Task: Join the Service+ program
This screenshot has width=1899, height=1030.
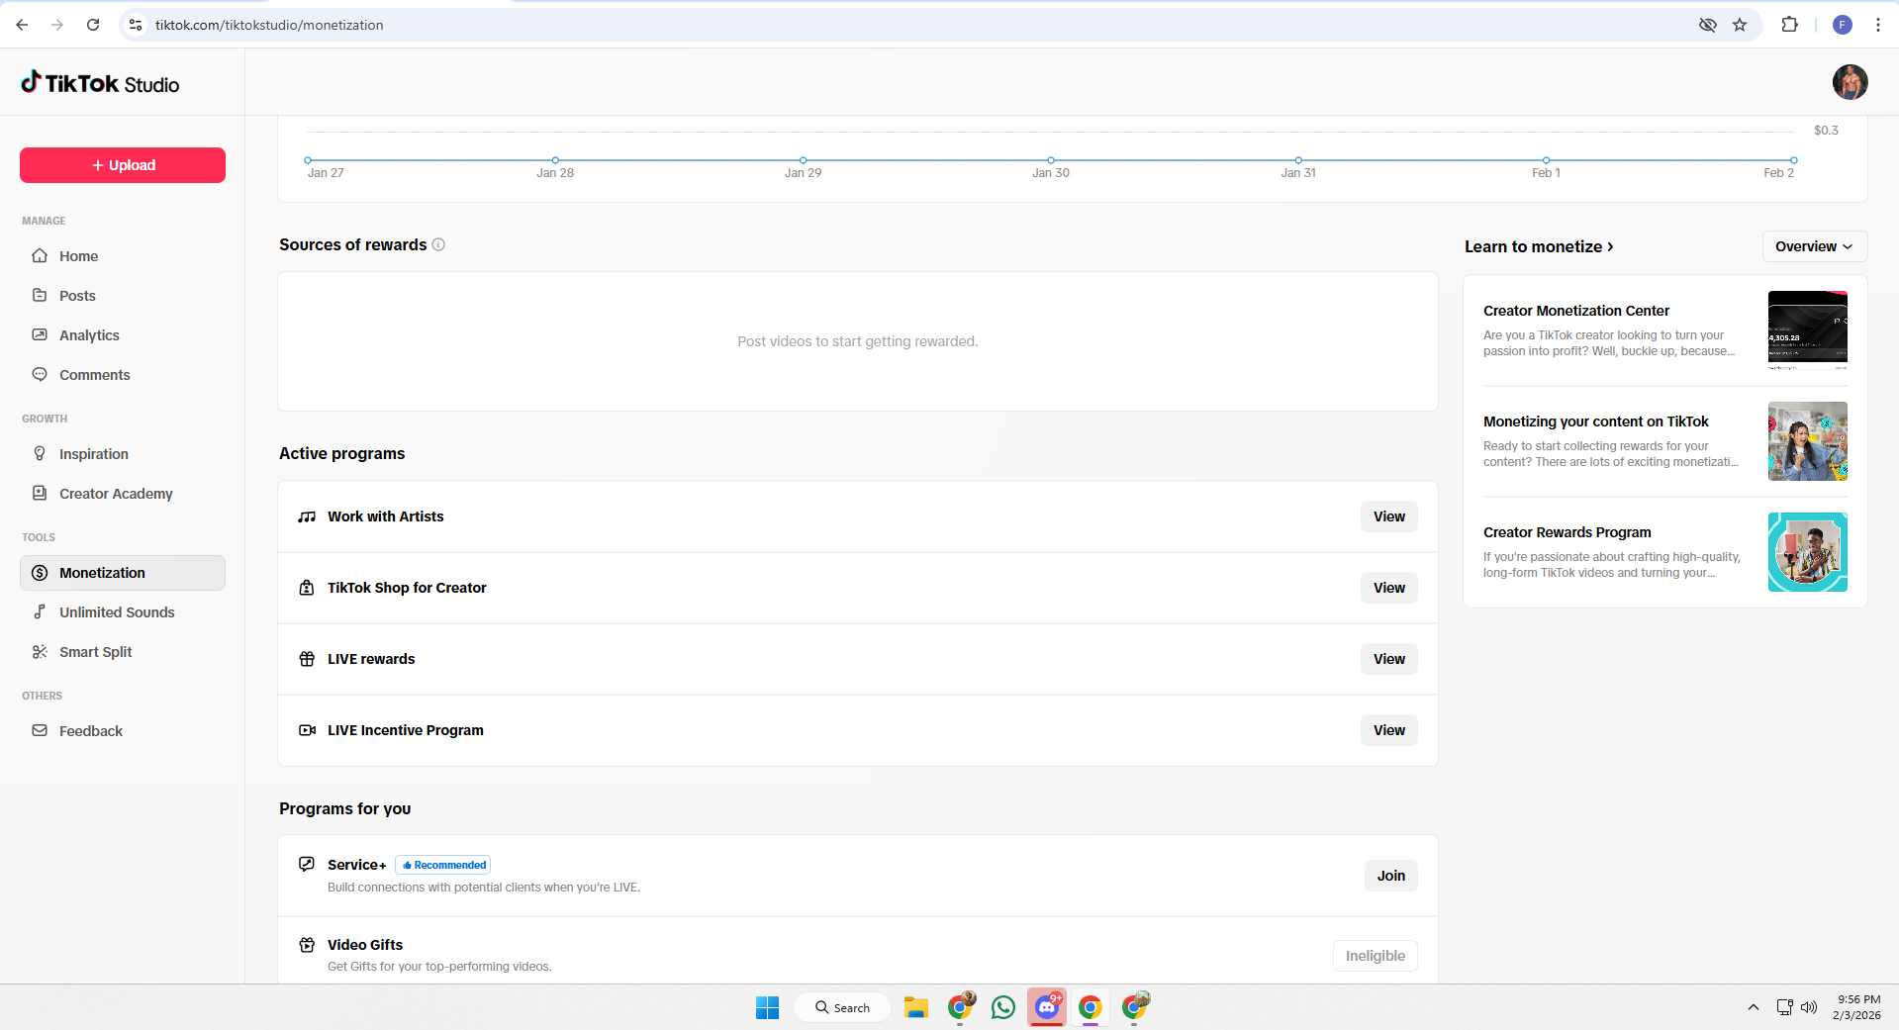Action: [1390, 876]
